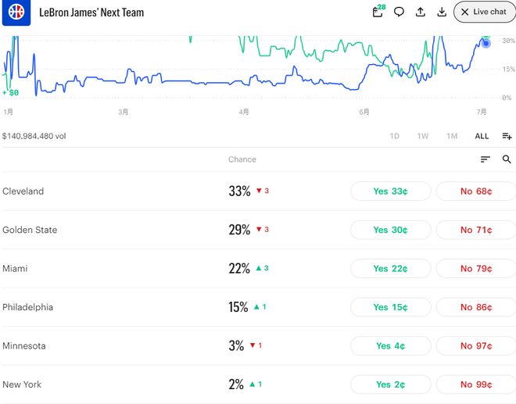
Task: Open the comments speech bubble icon
Action: (399, 13)
